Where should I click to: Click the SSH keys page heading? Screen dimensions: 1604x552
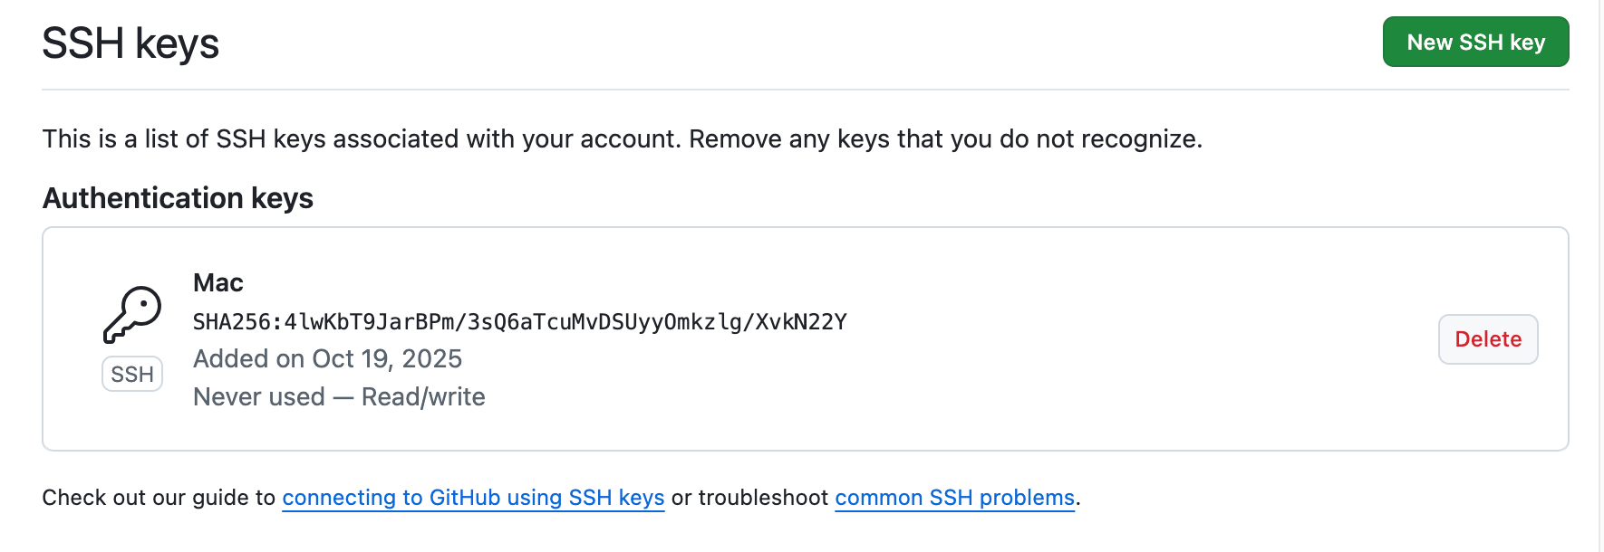coord(130,43)
